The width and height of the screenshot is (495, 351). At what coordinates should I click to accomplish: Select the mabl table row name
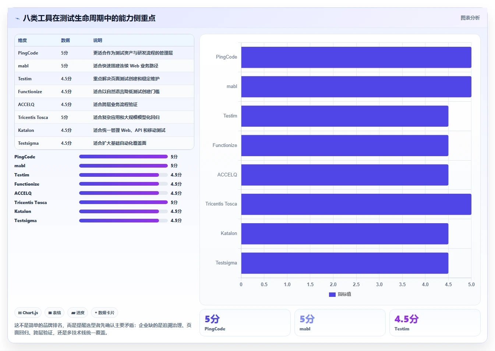pyautogui.click(x=23, y=66)
